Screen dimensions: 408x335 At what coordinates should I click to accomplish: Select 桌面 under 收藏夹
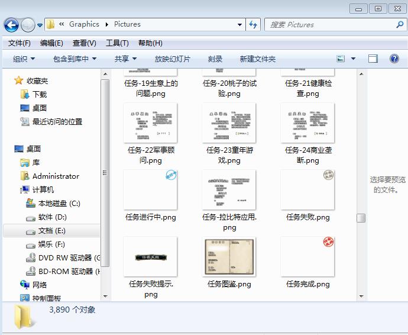tap(39, 108)
